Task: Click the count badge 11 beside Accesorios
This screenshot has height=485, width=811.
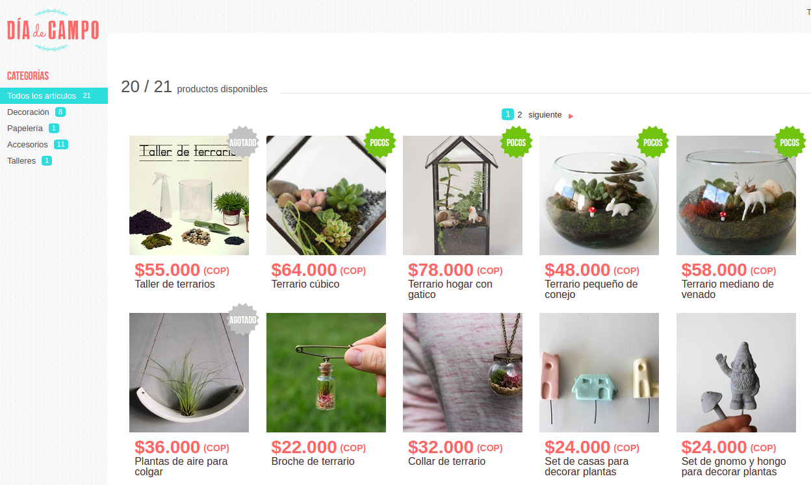Action: point(61,144)
